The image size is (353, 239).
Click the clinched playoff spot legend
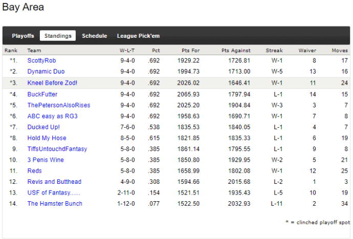pyautogui.click(x=318, y=222)
